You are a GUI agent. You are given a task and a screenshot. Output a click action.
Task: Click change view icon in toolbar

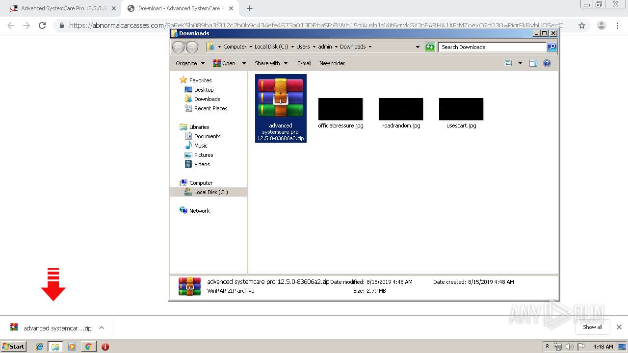(508, 63)
